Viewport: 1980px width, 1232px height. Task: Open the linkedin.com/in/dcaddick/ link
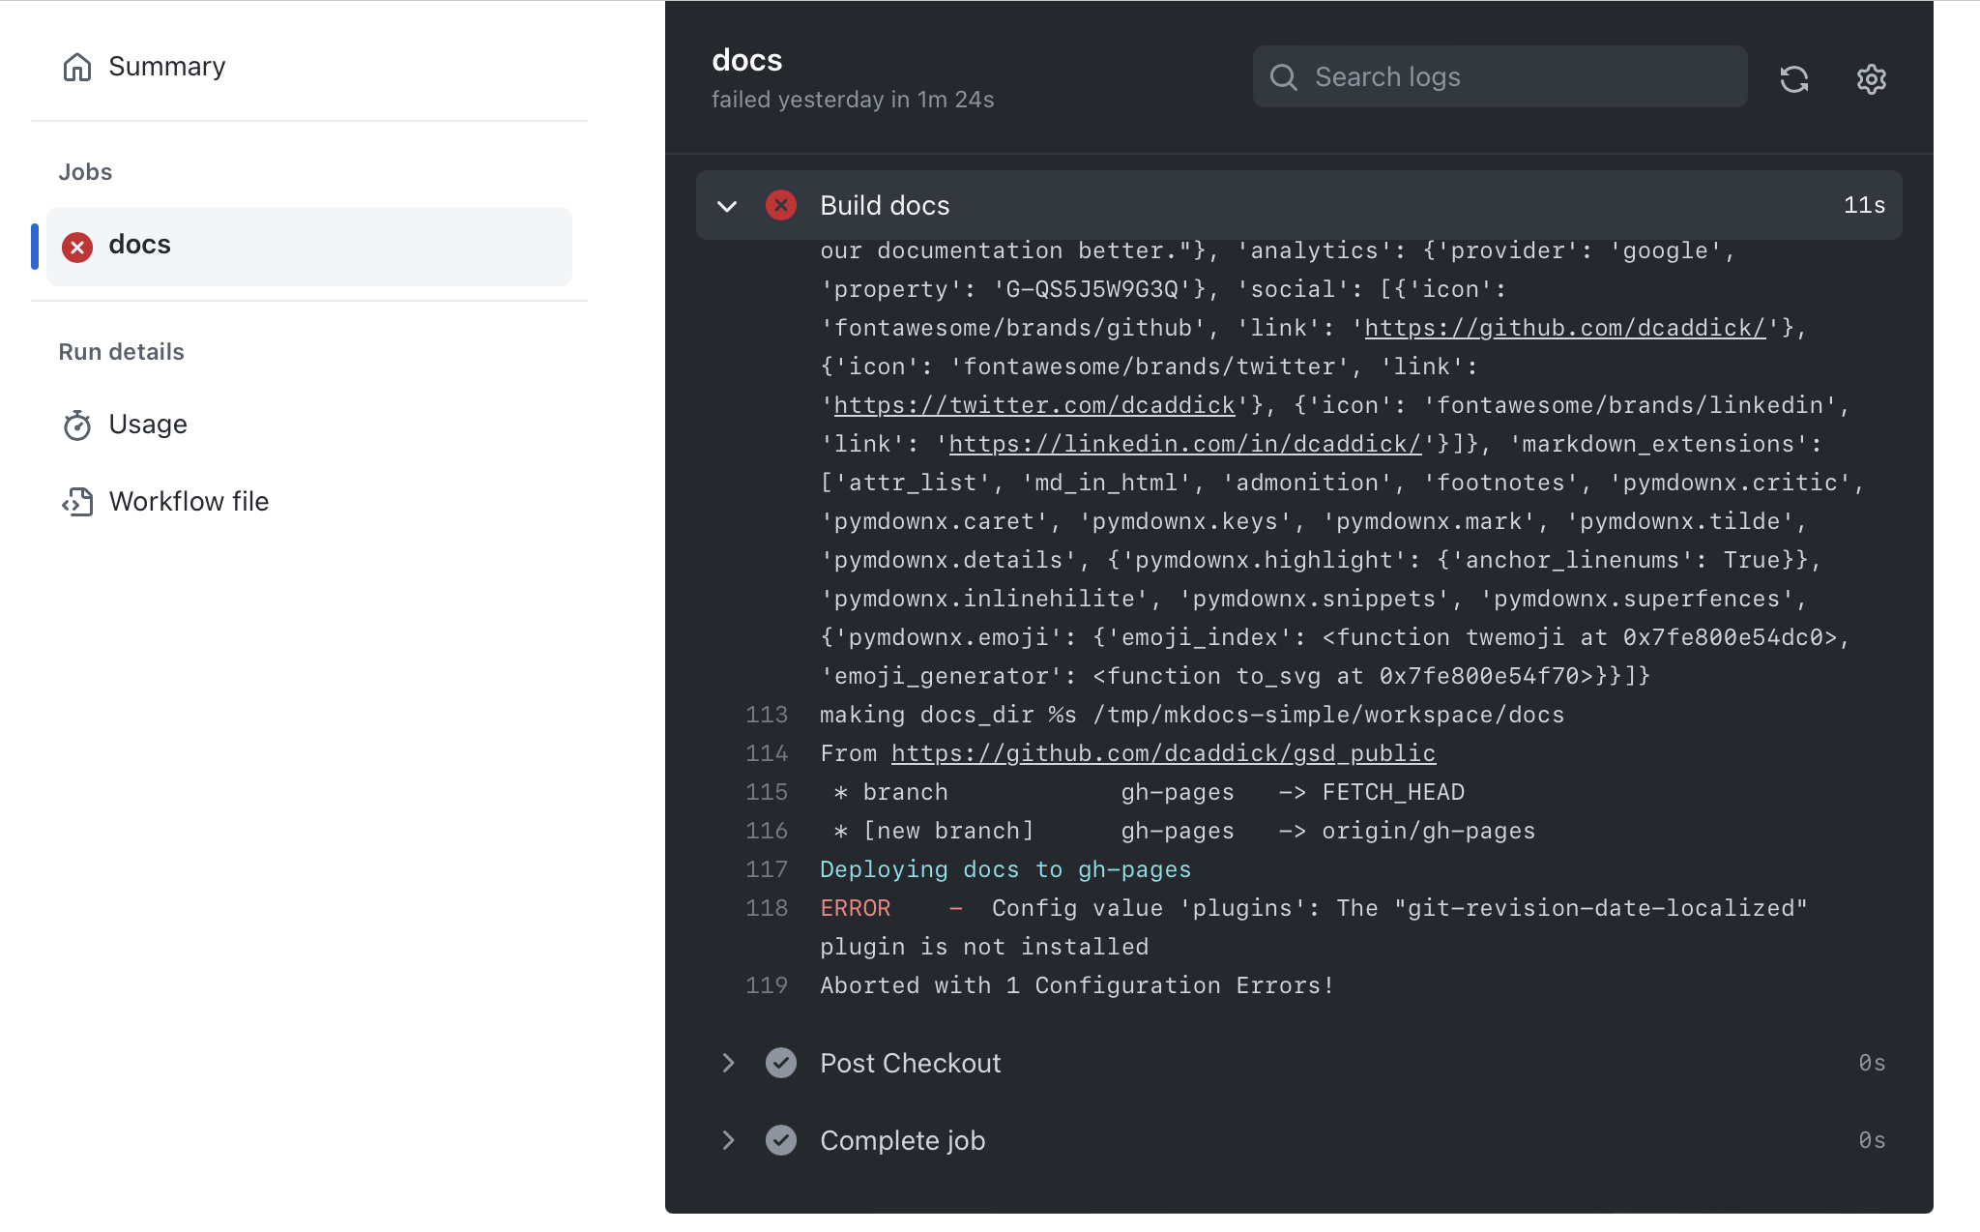(x=1185, y=444)
